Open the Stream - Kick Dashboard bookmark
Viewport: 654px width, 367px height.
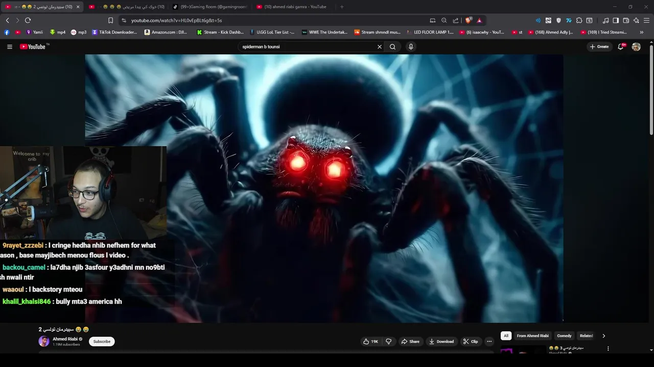(x=220, y=32)
